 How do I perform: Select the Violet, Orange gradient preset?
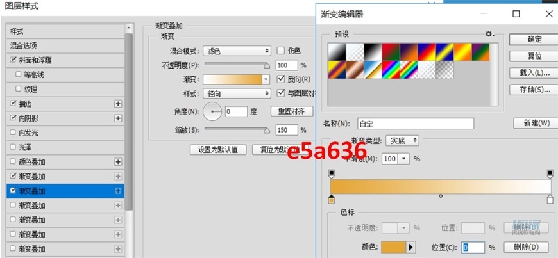click(409, 52)
